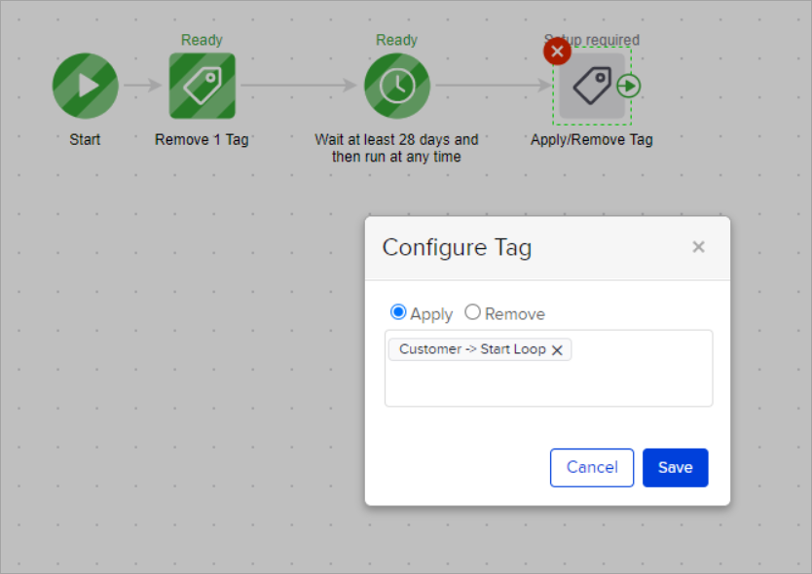Image resolution: width=812 pixels, height=574 pixels.
Task: Click the connector from timer to Apply/Remove Tag
Action: 494,86
